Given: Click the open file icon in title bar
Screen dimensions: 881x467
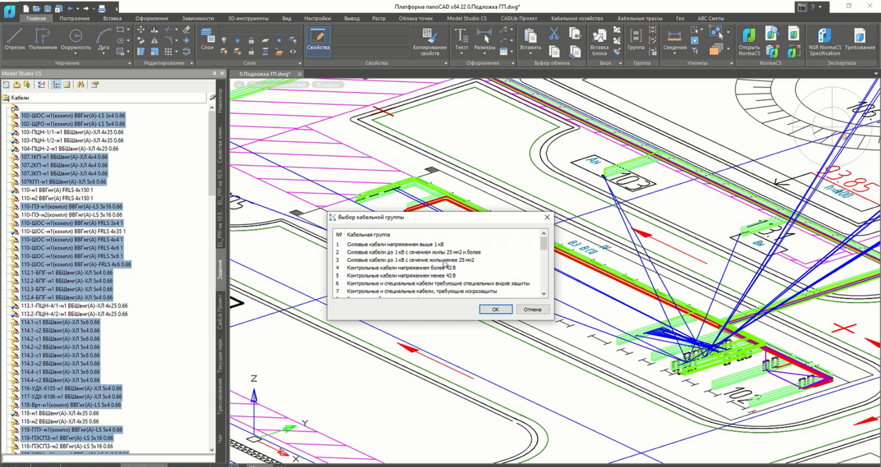Looking at the screenshot, I should [37, 8].
